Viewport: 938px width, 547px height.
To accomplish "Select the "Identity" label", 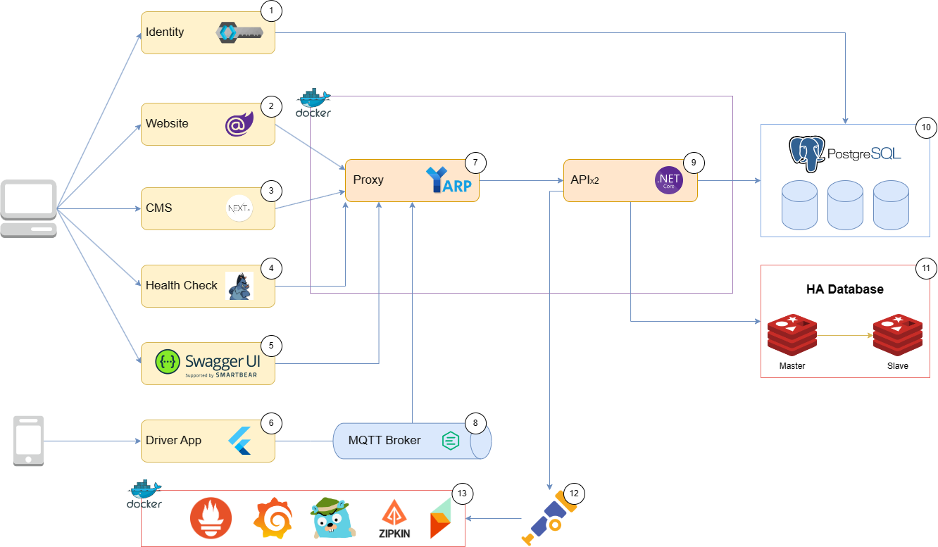I will coord(165,32).
